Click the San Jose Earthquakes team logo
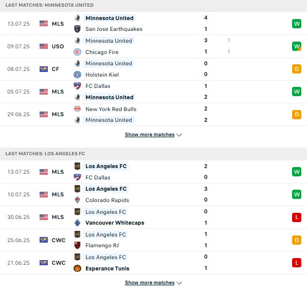 click(x=78, y=29)
